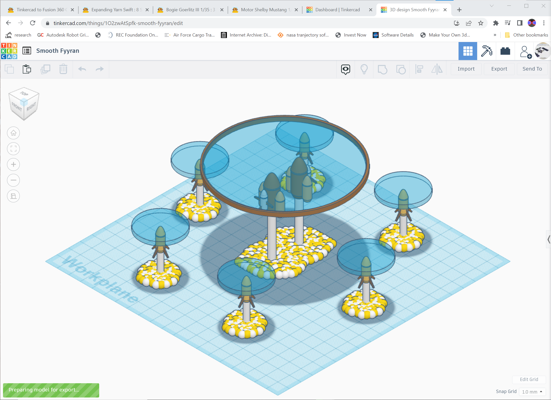Click the Export button
Screen dimensions: 551x400
coord(499,69)
